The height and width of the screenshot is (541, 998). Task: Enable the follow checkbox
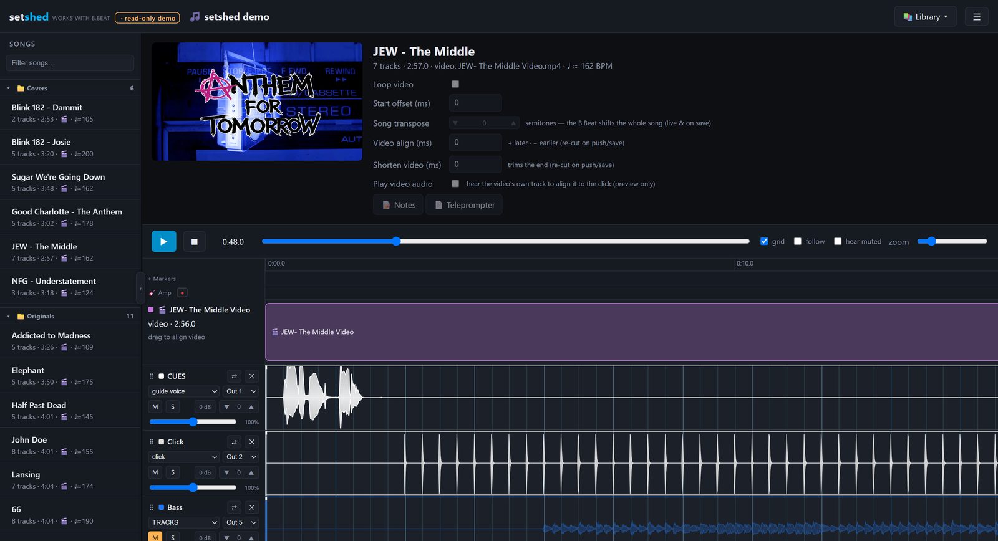797,241
